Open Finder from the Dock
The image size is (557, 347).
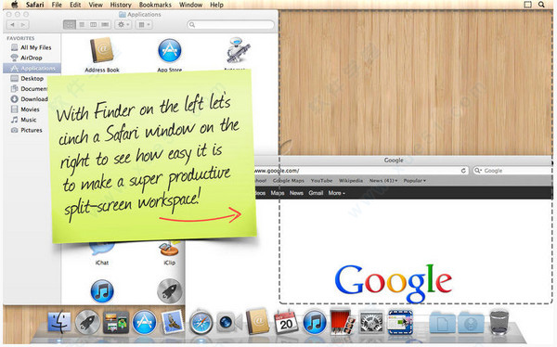click(x=59, y=322)
